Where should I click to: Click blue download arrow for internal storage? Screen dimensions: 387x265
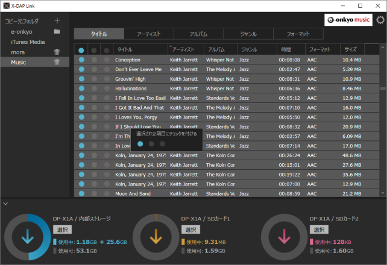click(x=27, y=238)
